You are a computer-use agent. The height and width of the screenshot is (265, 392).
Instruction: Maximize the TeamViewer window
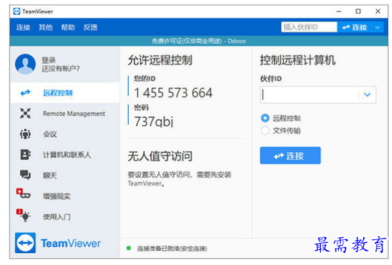click(358, 12)
